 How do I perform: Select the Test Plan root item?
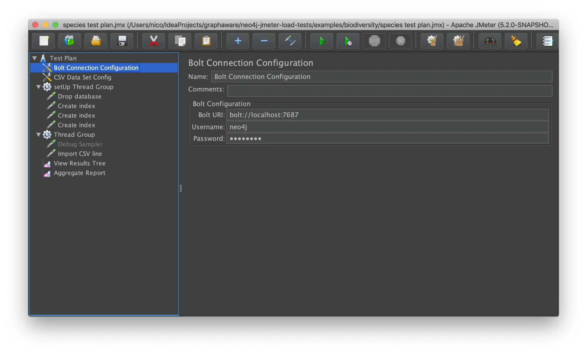click(x=63, y=58)
